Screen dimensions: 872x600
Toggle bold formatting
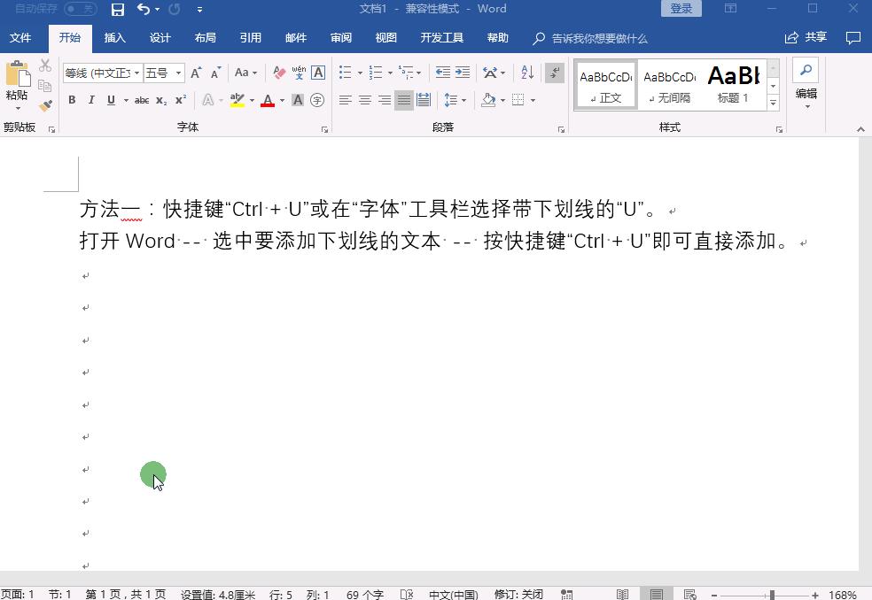coord(72,100)
